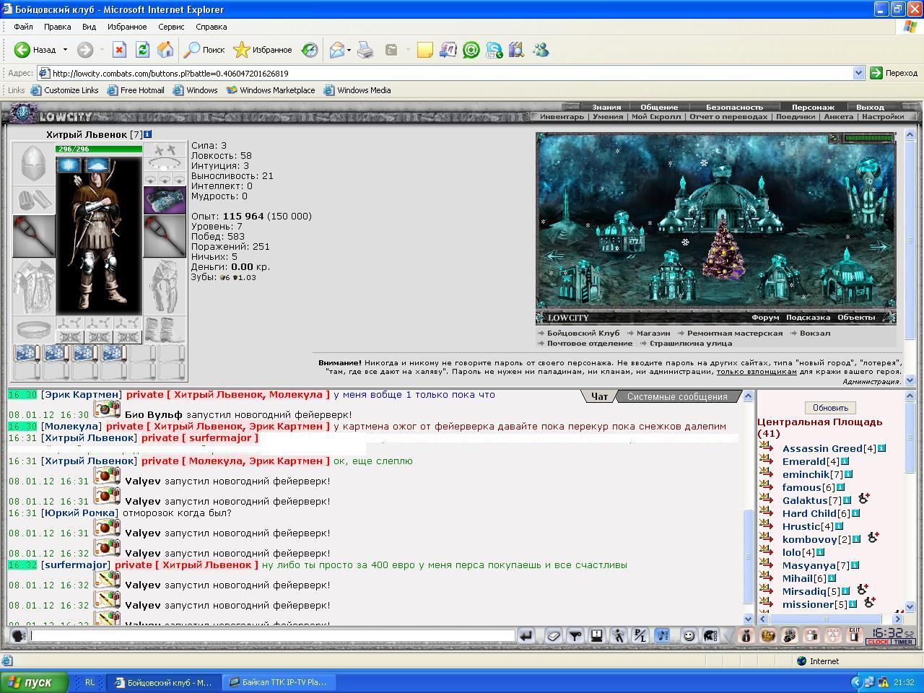Click the History toolbar icon
Screen dimensions: 924x693
click(310, 50)
